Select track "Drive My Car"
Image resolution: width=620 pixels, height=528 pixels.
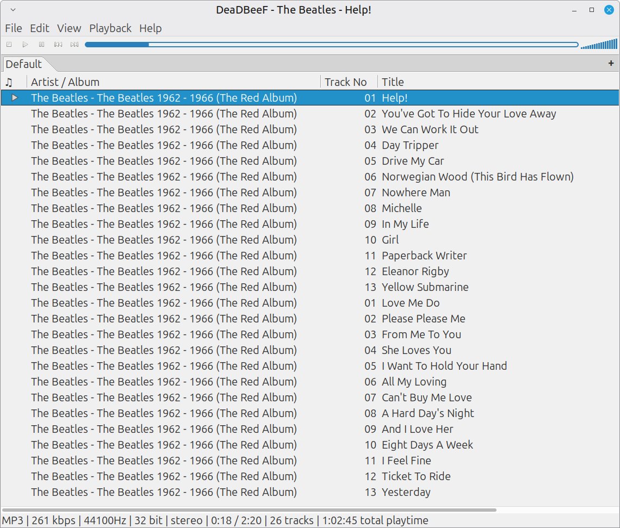pos(310,161)
